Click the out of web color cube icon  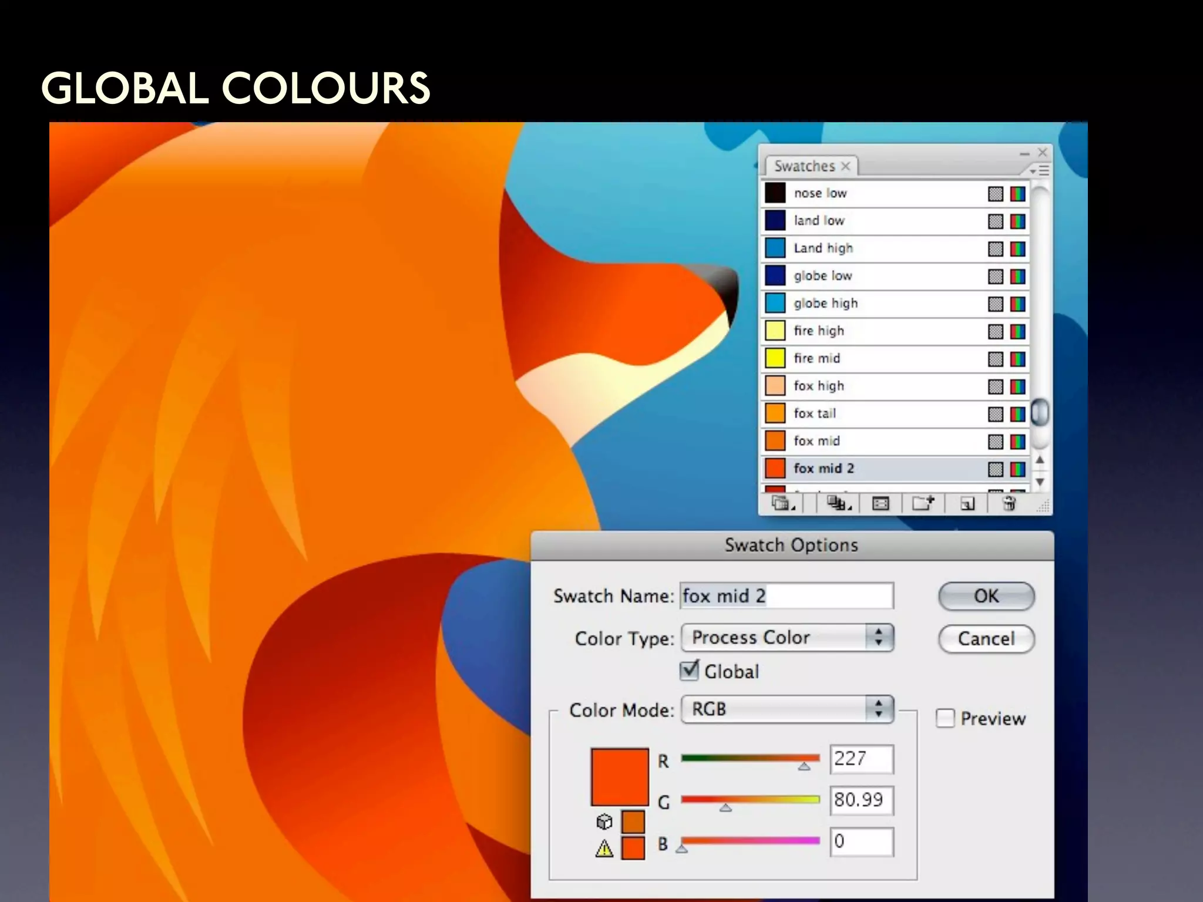point(604,822)
